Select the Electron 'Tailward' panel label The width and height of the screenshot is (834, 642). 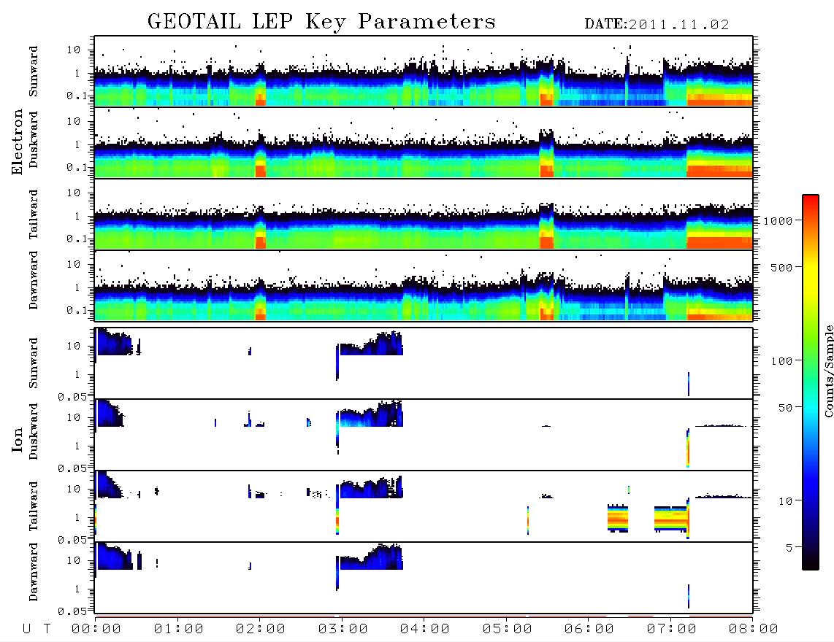(x=34, y=214)
